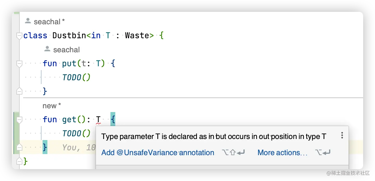375x181 pixels.
Task: Click fold end marker at get closing brace
Action: (x=19, y=147)
